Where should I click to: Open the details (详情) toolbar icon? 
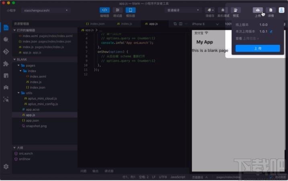click(271, 10)
